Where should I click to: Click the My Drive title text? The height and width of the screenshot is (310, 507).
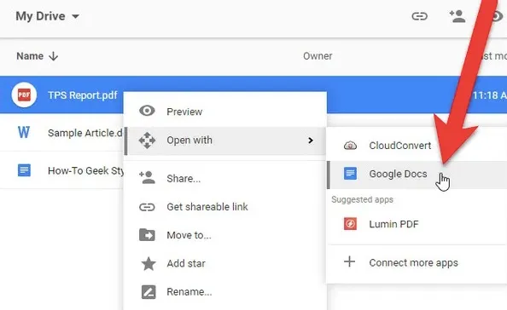pyautogui.click(x=40, y=16)
